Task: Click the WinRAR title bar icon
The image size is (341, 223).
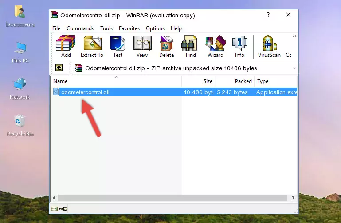Action: (54, 15)
